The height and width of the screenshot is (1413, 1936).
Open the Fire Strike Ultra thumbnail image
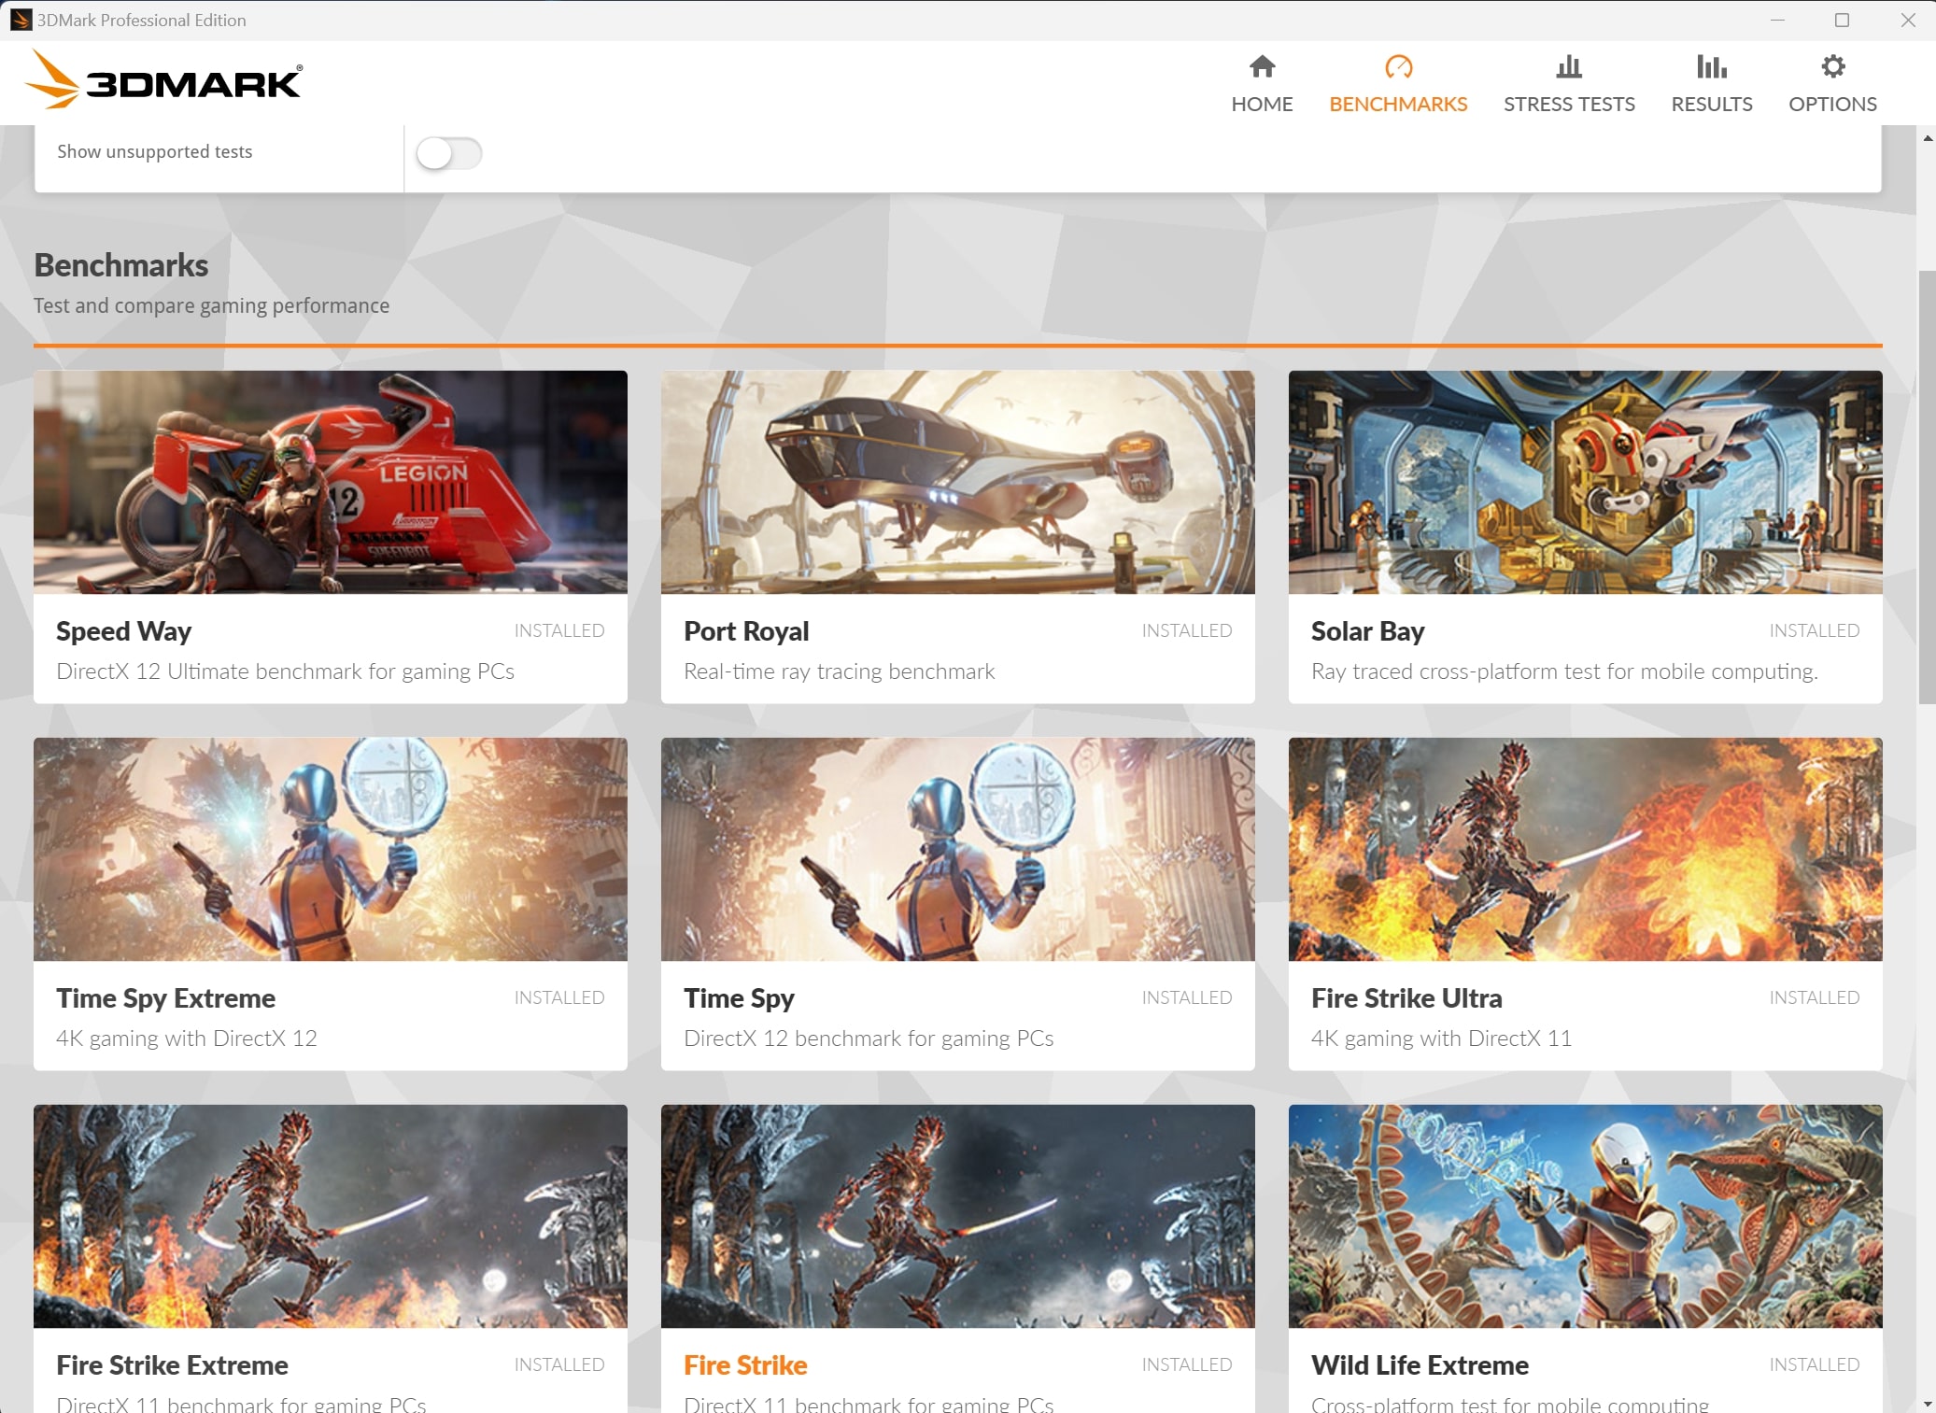click(x=1586, y=849)
